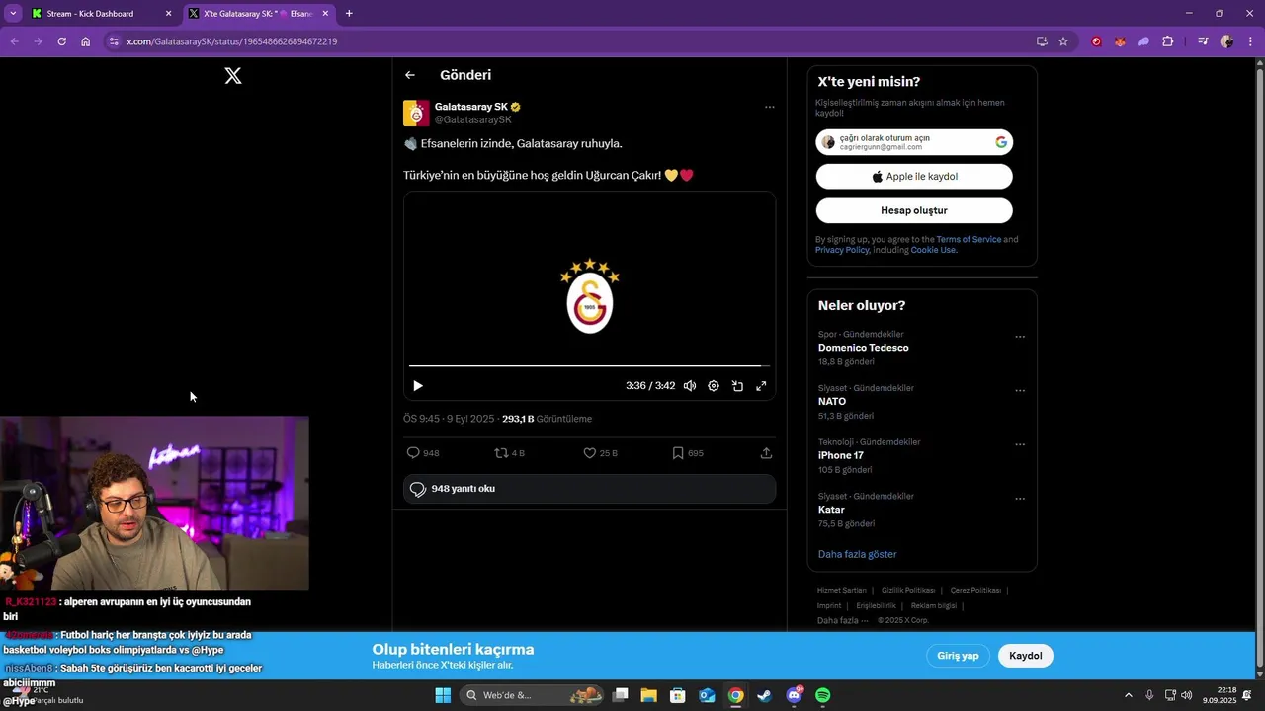The image size is (1265, 711).
Task: Open Galatasaray SK profile avatar
Action: pos(416,113)
